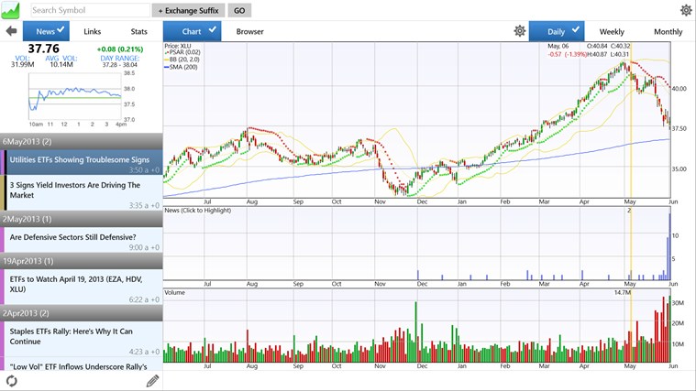Viewport: 696px width, 391px height.
Task: Click the Search Symbol input field
Action: [88, 10]
